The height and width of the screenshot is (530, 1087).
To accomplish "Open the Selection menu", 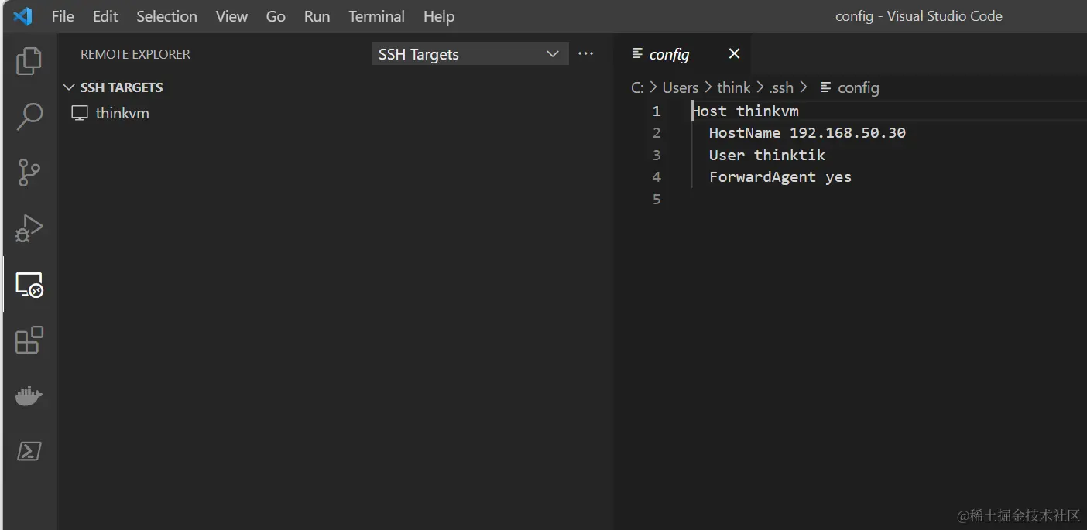I will point(166,16).
